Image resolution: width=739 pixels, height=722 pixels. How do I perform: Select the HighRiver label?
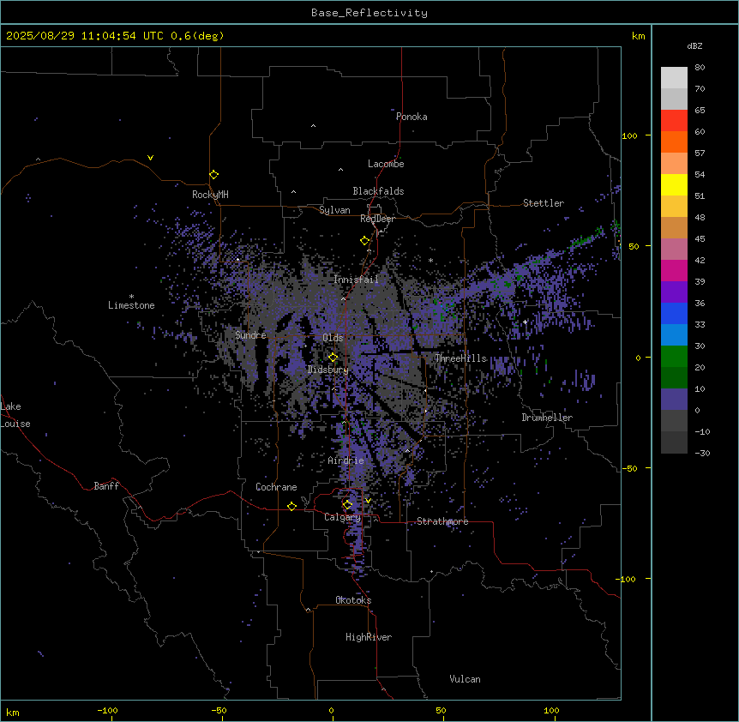tap(369, 637)
